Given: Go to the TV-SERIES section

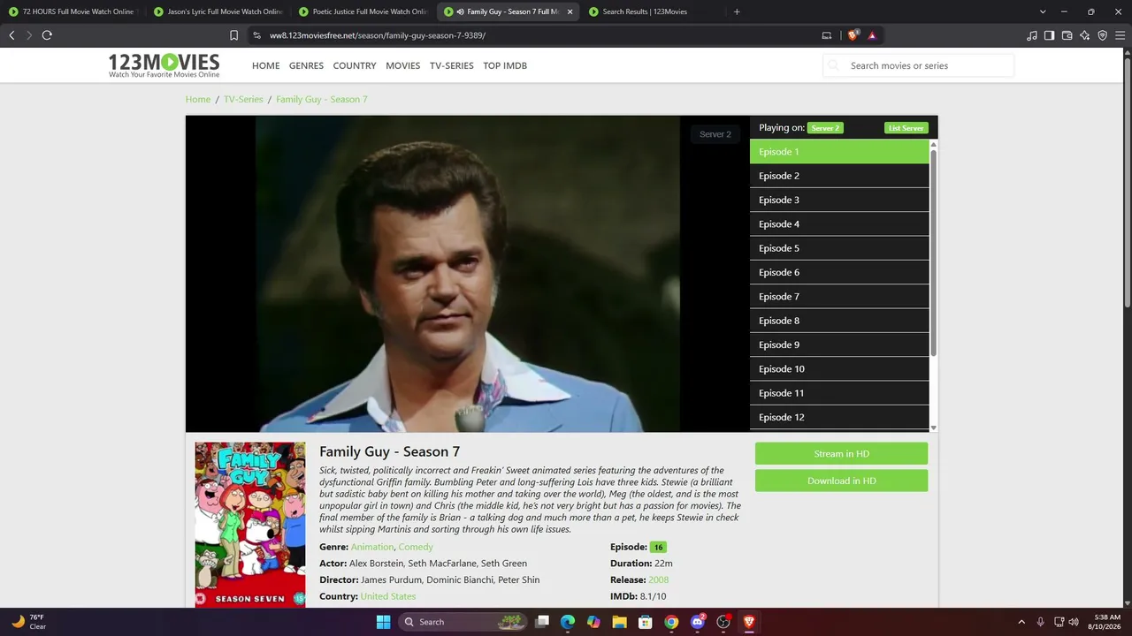Looking at the screenshot, I should point(452,65).
